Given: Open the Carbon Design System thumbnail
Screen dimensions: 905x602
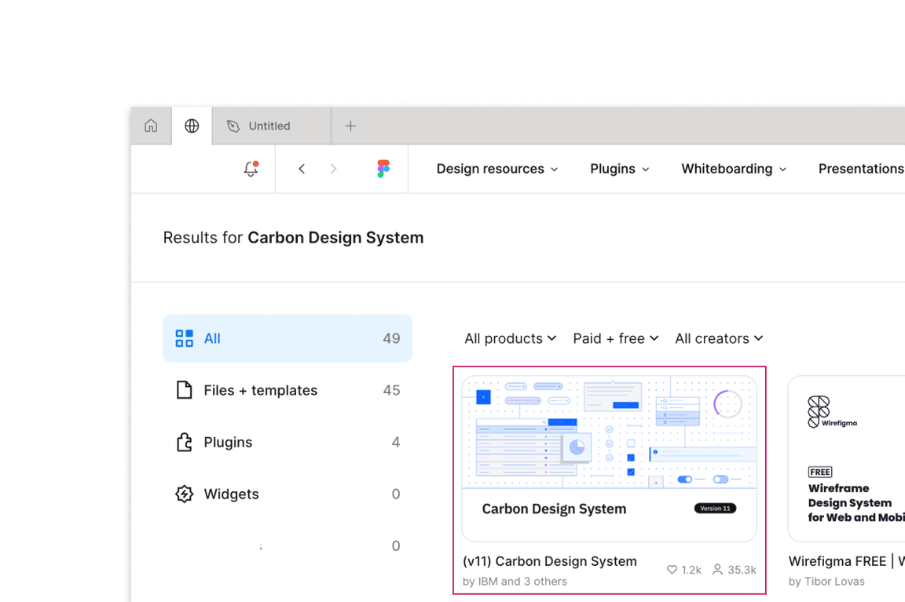Looking at the screenshot, I should pyautogui.click(x=610, y=458).
